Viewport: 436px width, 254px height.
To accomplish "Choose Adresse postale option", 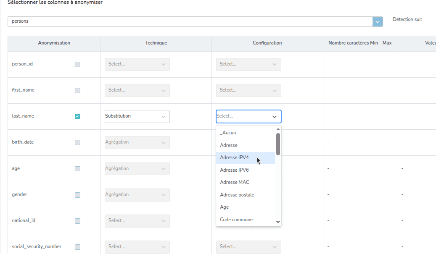I will tap(237, 195).
